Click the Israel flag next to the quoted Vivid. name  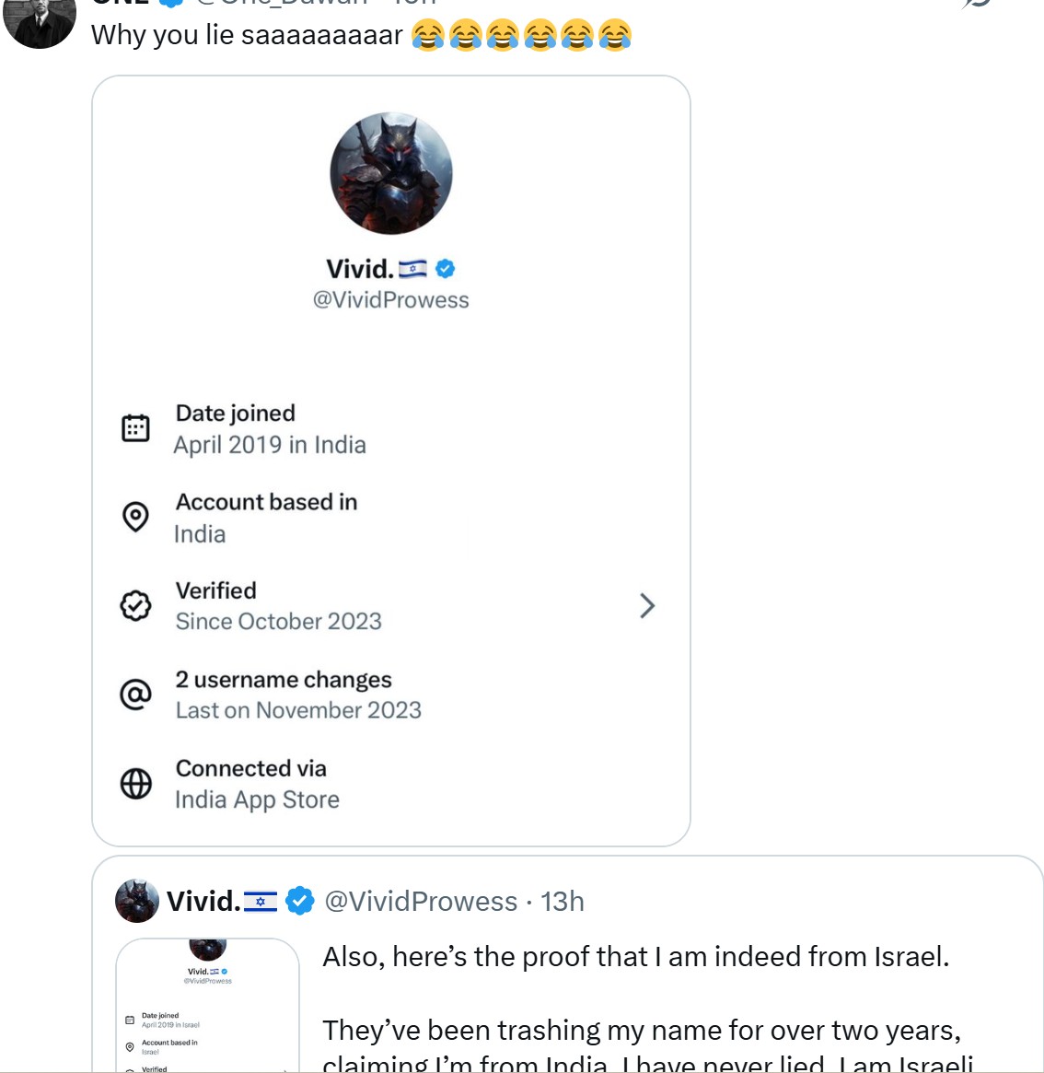261,902
